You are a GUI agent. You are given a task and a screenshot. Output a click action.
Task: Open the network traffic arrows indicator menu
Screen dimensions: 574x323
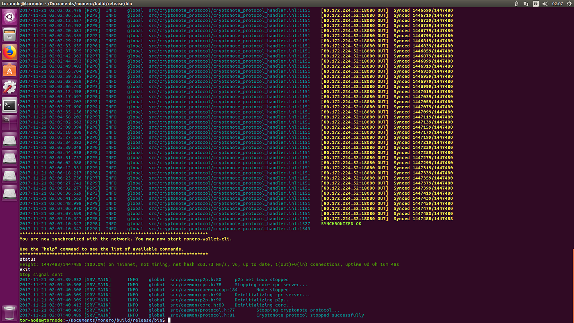pyautogui.click(x=526, y=3)
